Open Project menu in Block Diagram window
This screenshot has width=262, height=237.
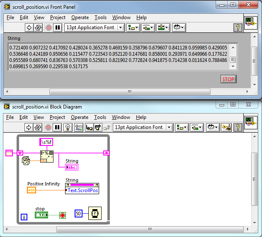coord(57,117)
